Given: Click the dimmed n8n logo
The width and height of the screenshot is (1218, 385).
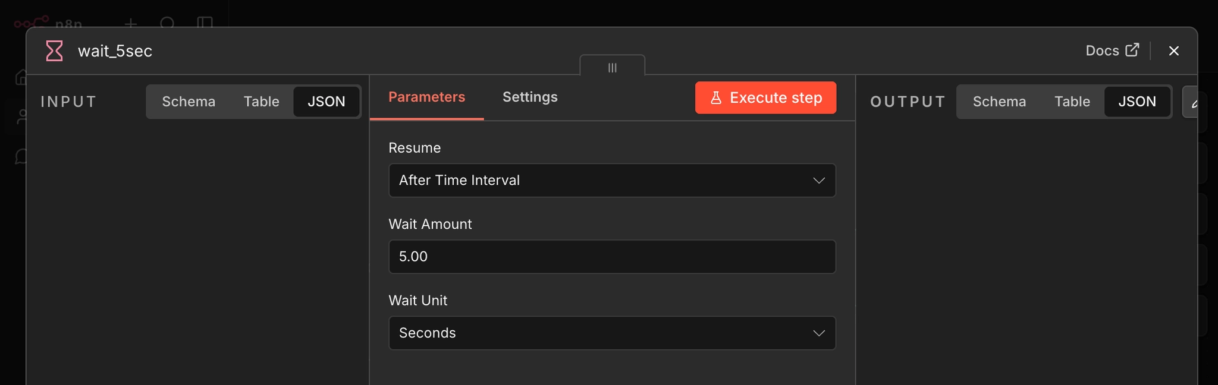Looking at the screenshot, I should point(48,24).
